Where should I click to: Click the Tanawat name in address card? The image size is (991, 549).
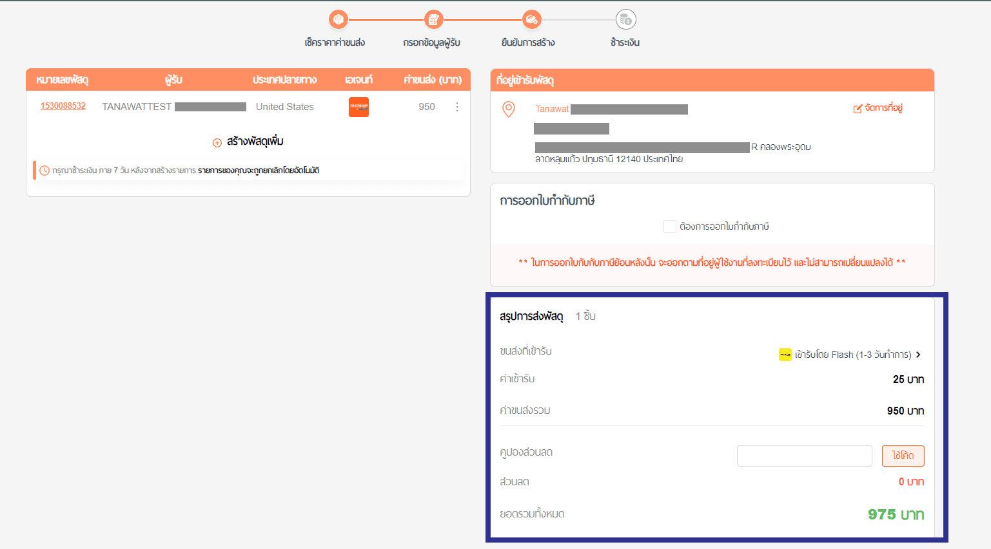552,109
